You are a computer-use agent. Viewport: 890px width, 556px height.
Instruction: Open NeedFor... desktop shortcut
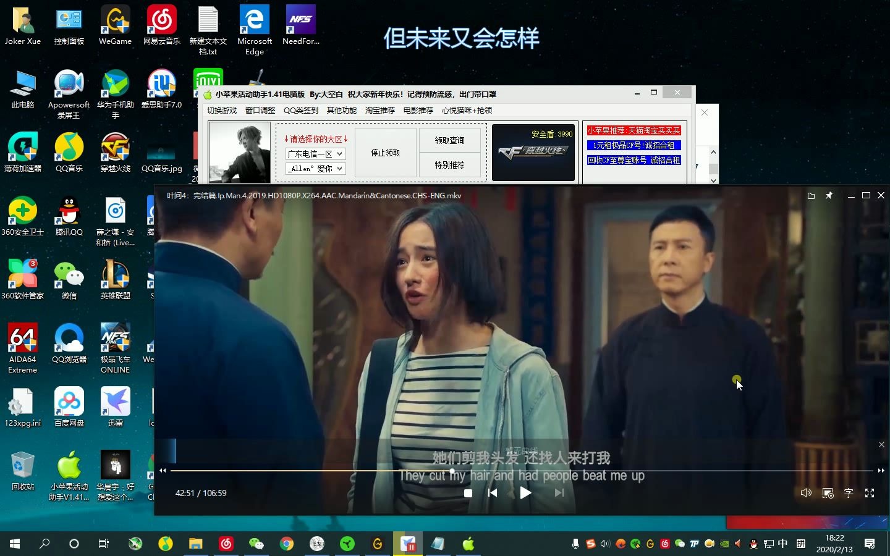point(301,25)
